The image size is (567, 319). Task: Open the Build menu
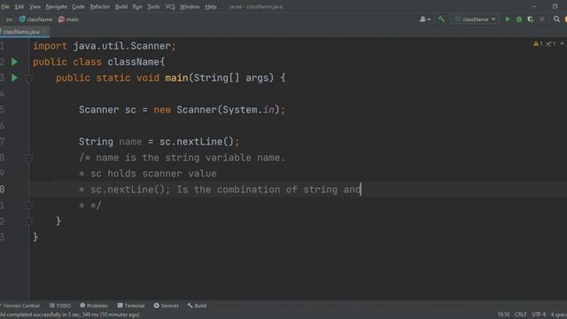121,6
